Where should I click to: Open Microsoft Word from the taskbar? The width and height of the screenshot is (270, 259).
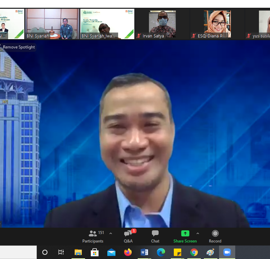pos(144,252)
